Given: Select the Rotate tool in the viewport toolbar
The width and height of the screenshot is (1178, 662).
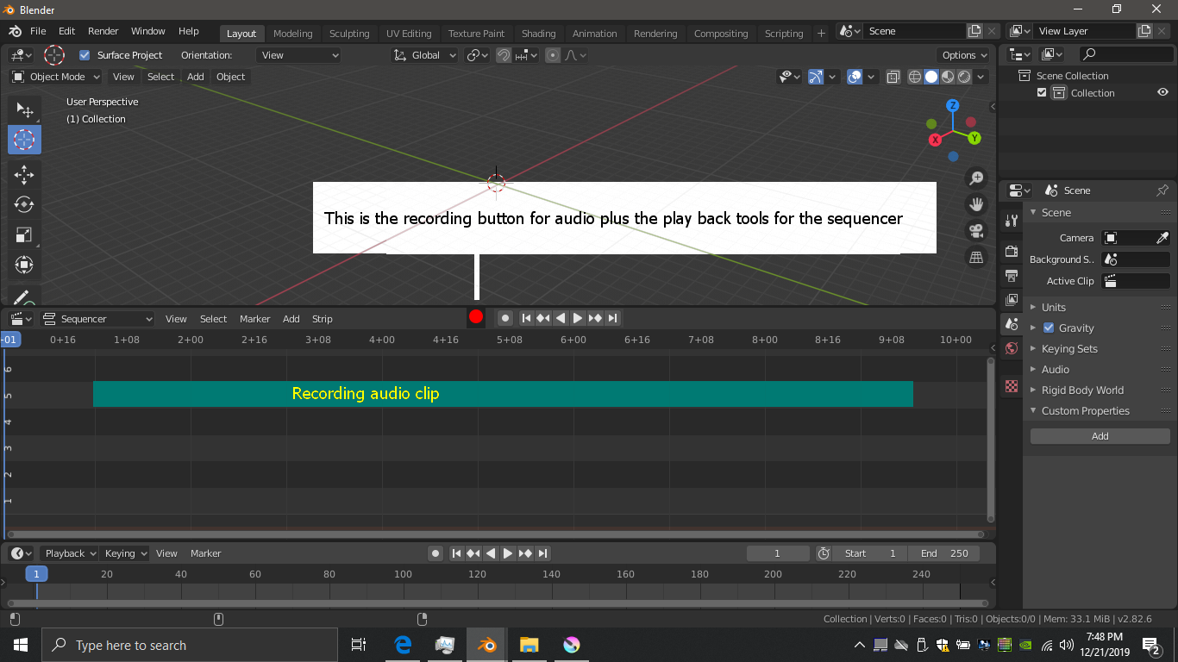Looking at the screenshot, I should (x=24, y=204).
